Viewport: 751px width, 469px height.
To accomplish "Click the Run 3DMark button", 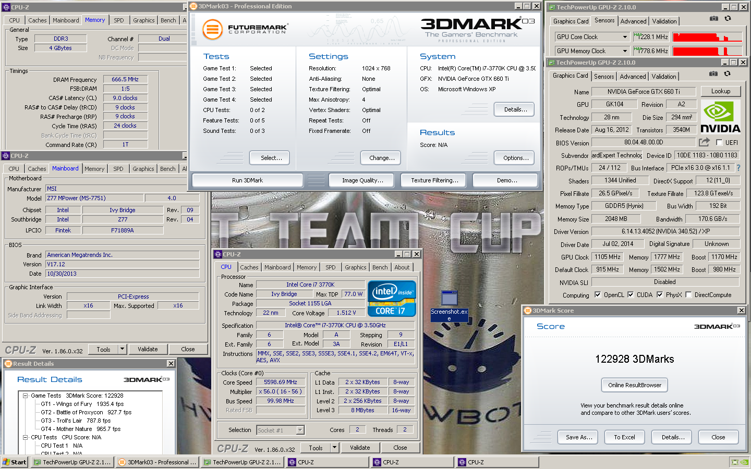I will coord(247,180).
